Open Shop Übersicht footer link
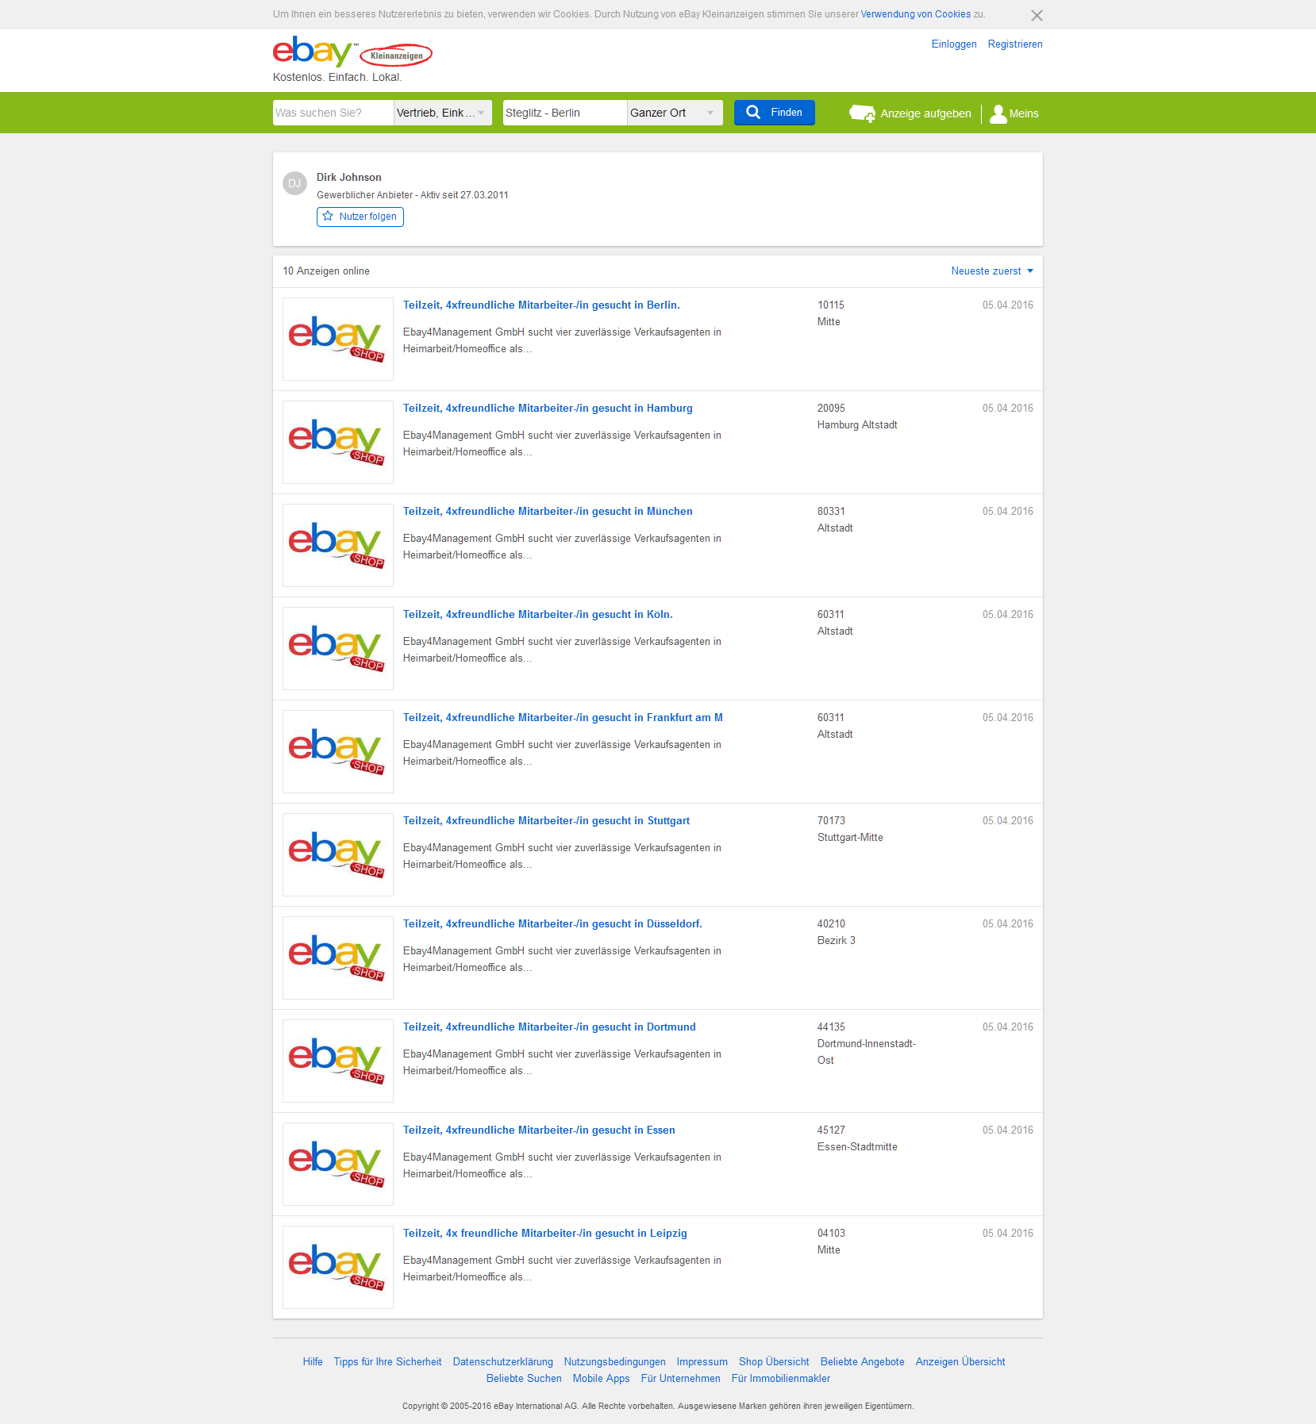This screenshot has width=1316, height=1424. click(774, 1362)
